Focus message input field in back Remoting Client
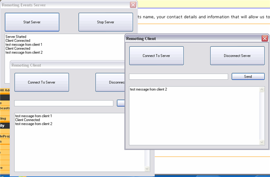This screenshot has width=270, height=177. click(64, 103)
